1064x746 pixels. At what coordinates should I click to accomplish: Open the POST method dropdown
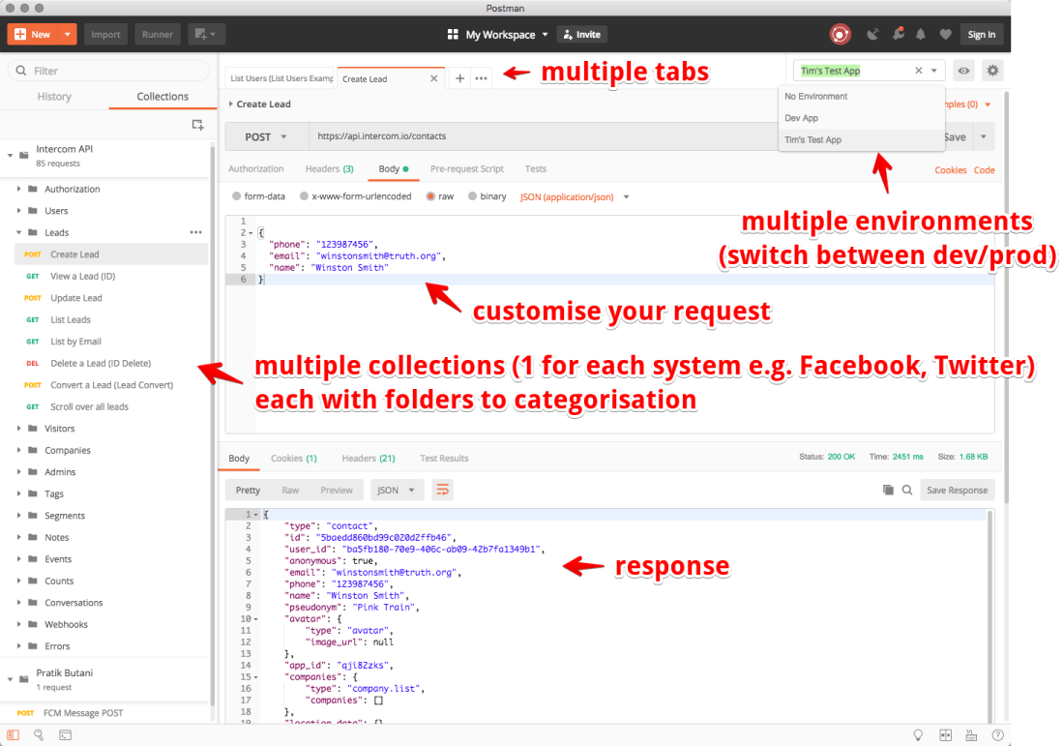(266, 137)
